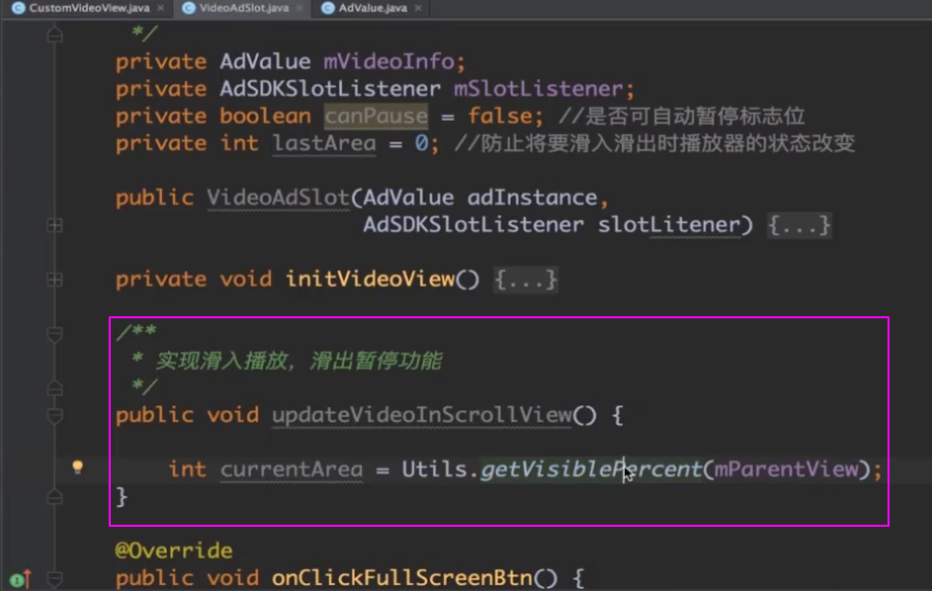Switch to the CustomVideoView.java tab

tap(89, 8)
